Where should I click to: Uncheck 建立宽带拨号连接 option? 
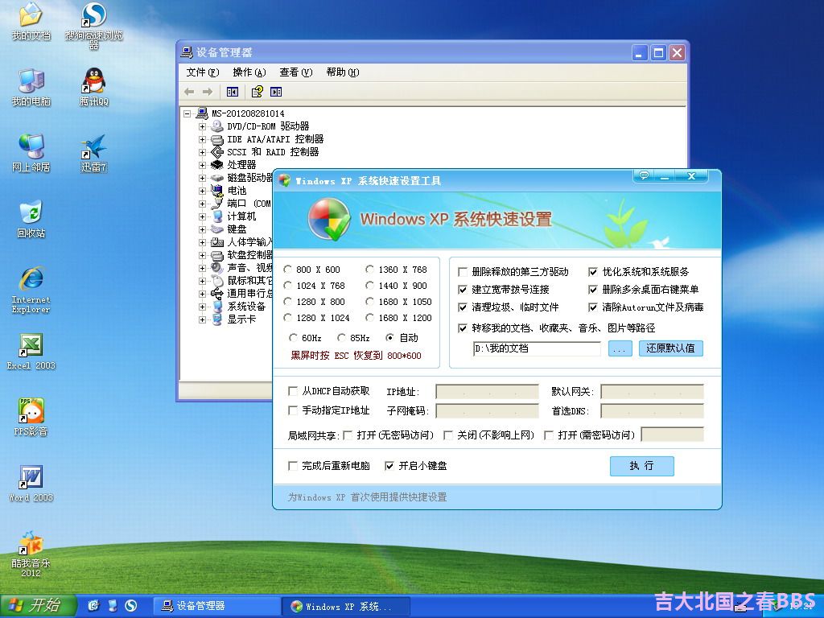pos(463,290)
